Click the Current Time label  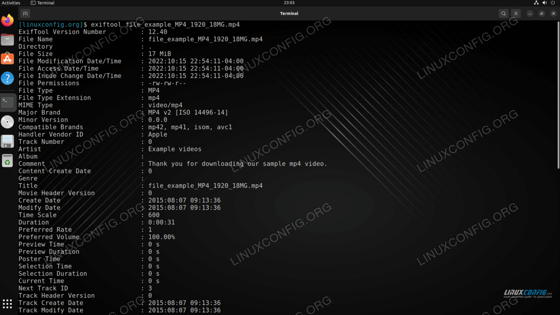pos(42,281)
